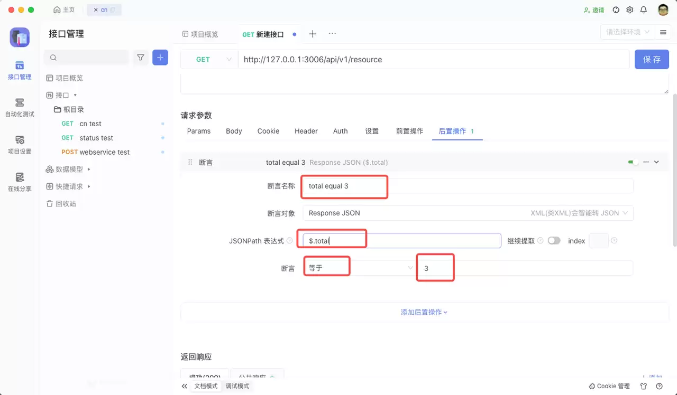Image resolution: width=677 pixels, height=395 pixels.
Task: Switch to 调试模式
Action: pos(237,386)
